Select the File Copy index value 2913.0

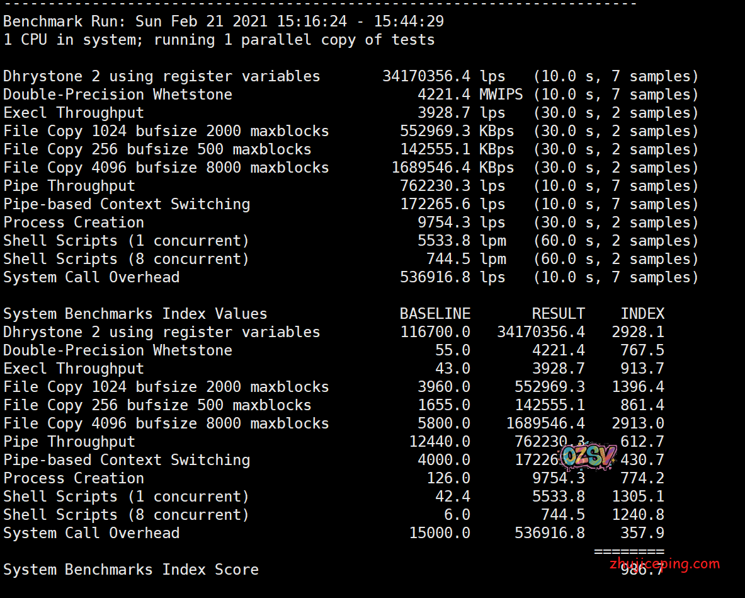pyautogui.click(x=637, y=423)
